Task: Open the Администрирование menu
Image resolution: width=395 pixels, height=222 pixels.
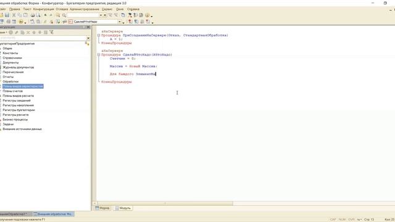Action: [85, 9]
